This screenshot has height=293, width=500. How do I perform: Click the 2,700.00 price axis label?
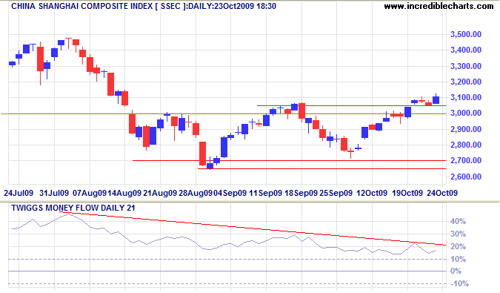click(x=466, y=160)
